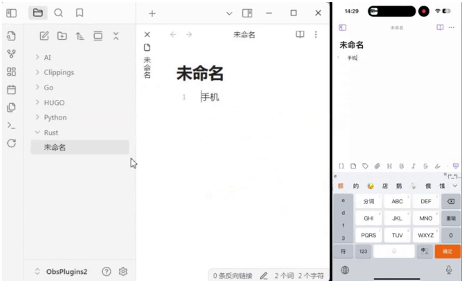
Task: Change the file sort order
Action: coord(80,36)
